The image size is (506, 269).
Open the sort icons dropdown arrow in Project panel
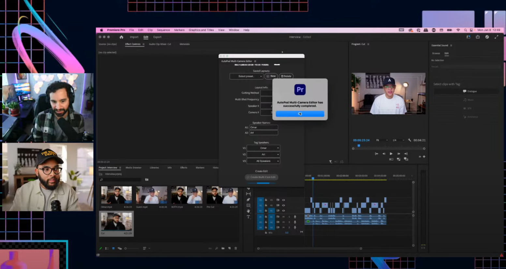coord(149,248)
